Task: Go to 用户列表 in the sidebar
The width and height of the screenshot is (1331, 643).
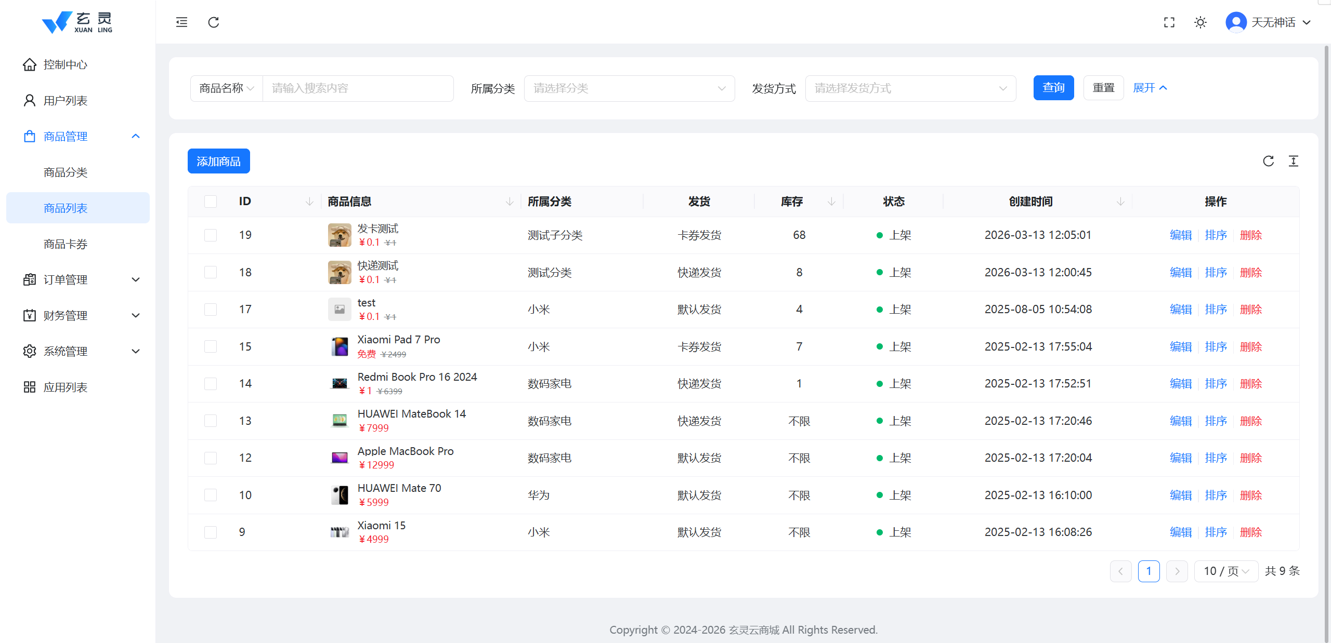Action: tap(66, 101)
